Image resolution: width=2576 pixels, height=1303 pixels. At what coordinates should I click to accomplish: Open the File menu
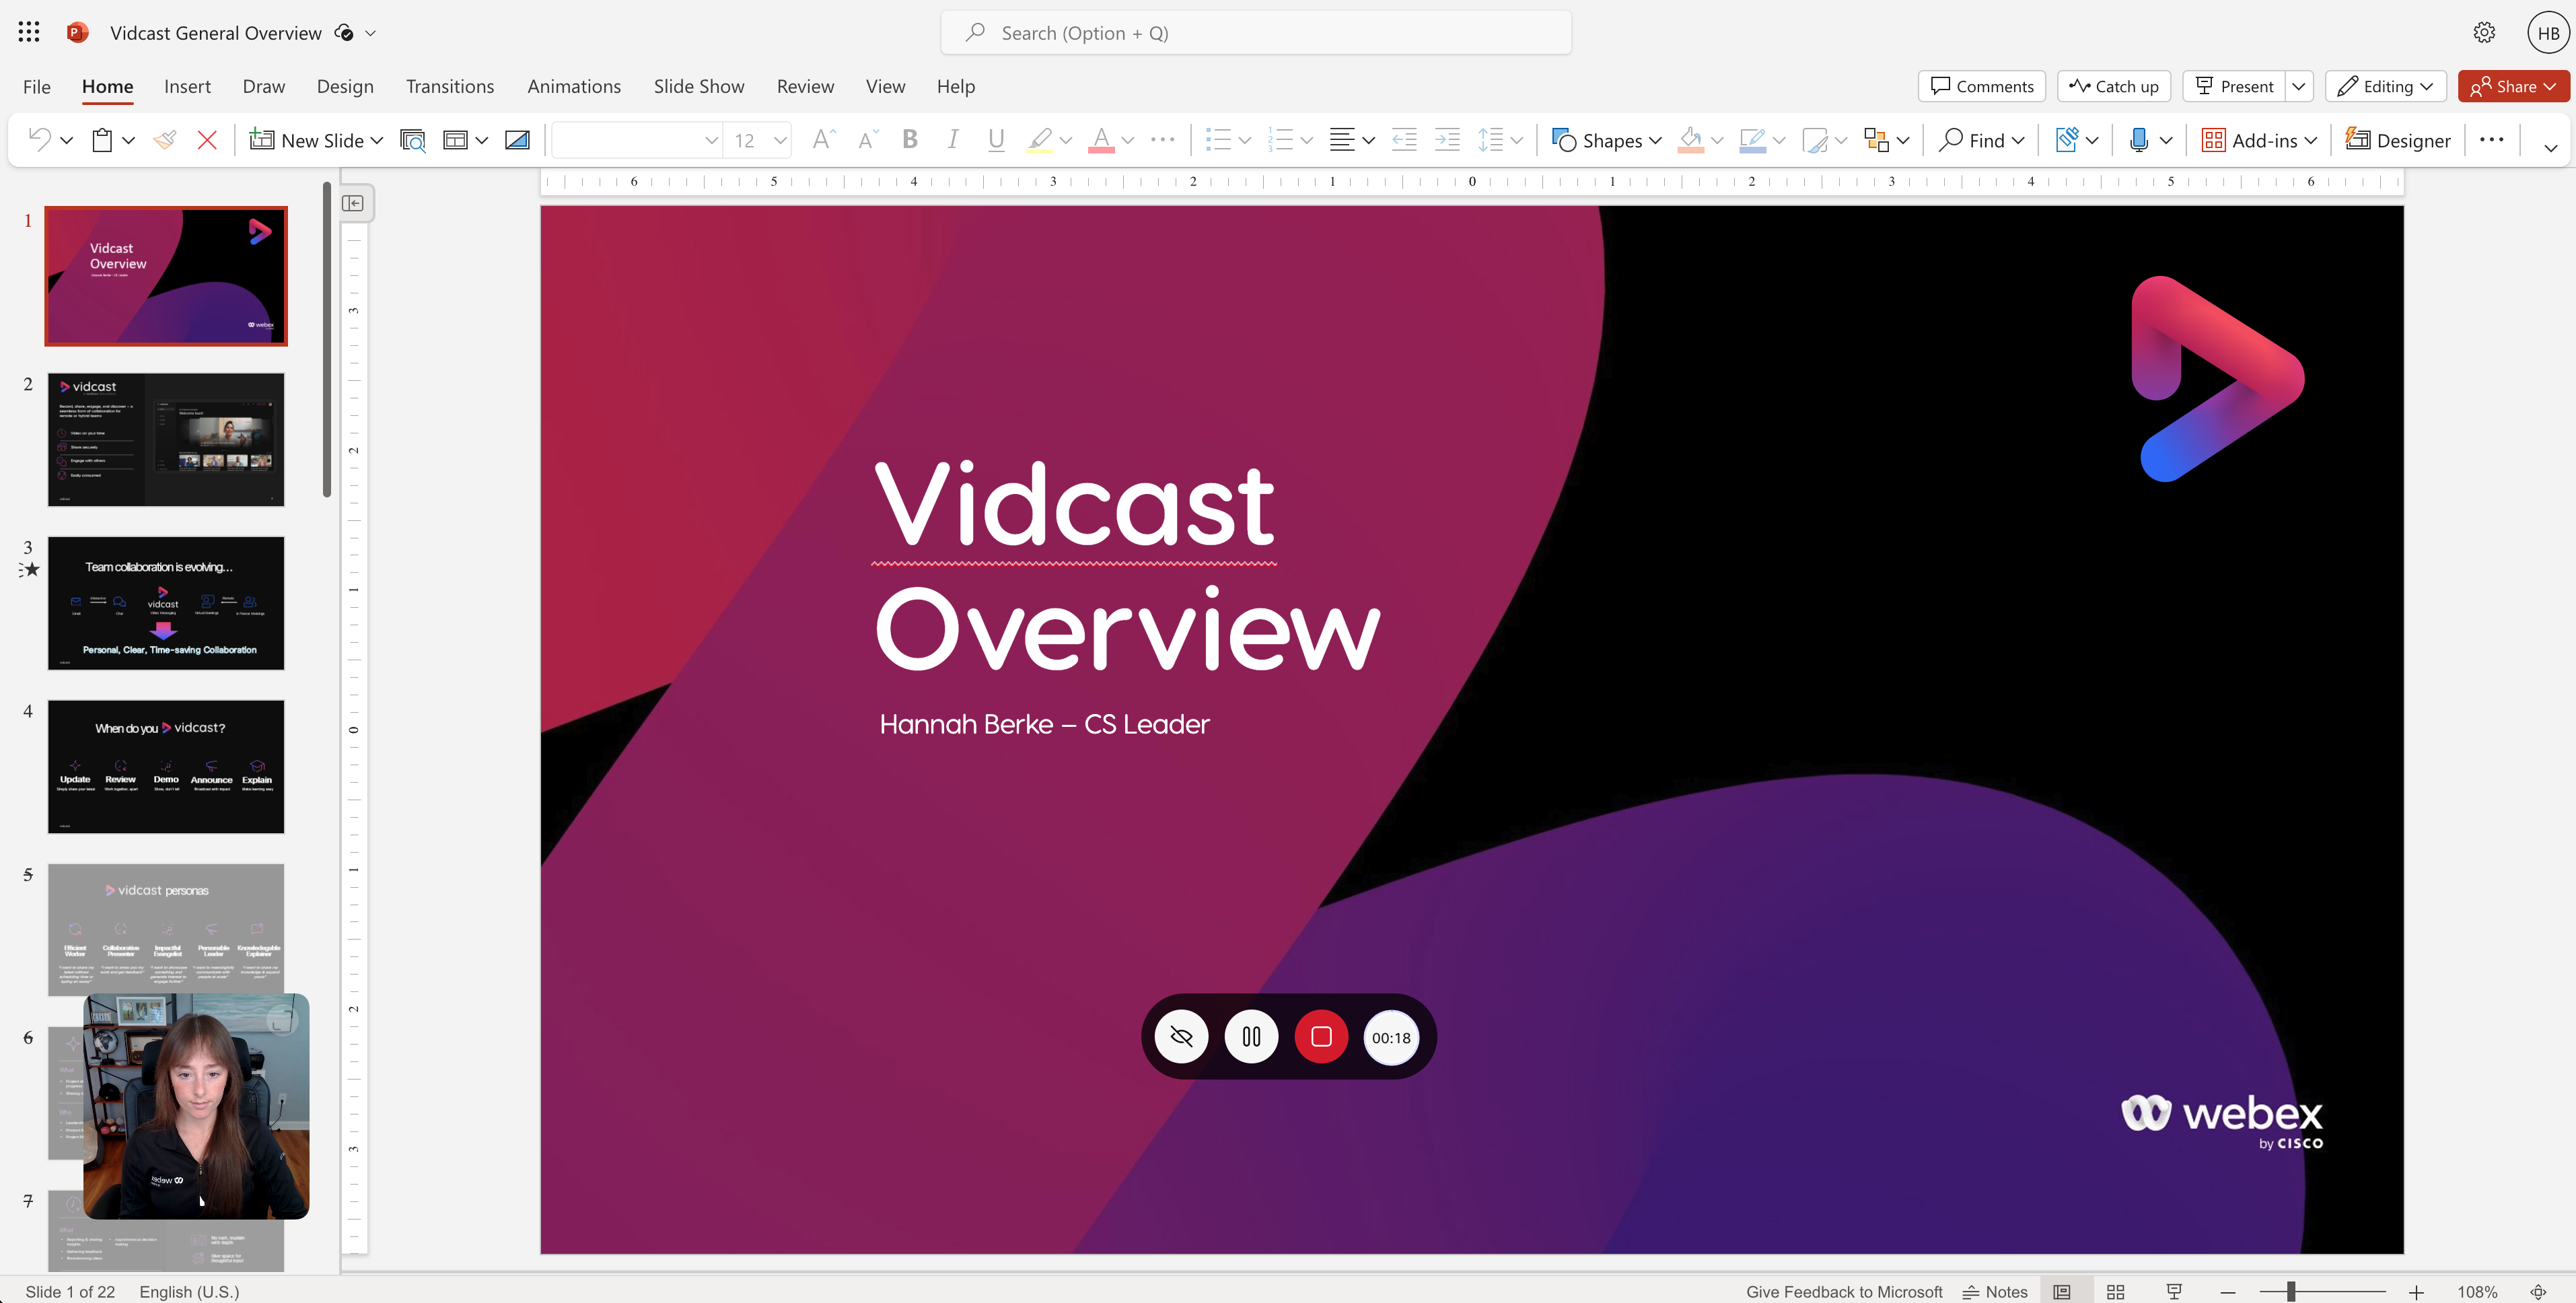pos(37,86)
